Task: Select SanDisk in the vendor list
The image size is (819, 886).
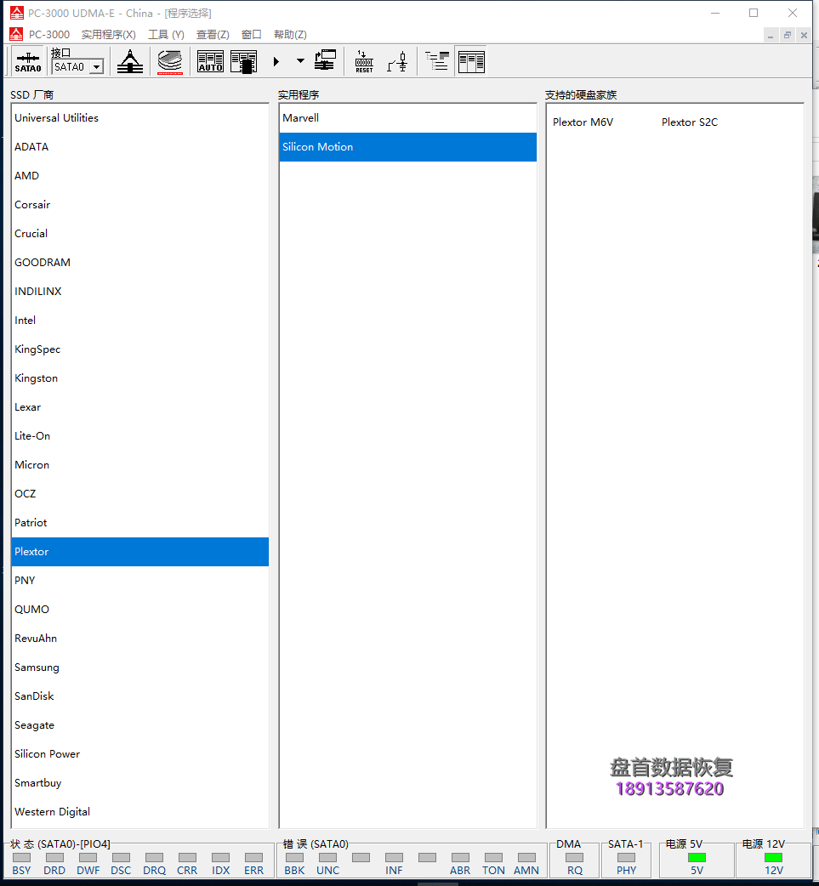Action: 139,696
